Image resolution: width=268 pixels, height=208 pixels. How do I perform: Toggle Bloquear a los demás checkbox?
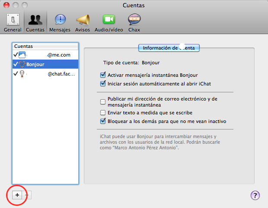point(103,121)
